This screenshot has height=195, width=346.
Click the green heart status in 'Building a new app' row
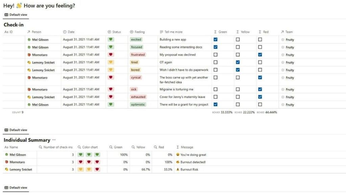110,39
